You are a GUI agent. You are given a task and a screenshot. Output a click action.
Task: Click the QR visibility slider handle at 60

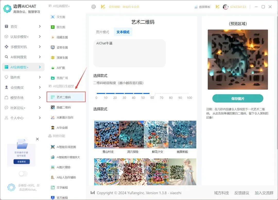pos(152,93)
